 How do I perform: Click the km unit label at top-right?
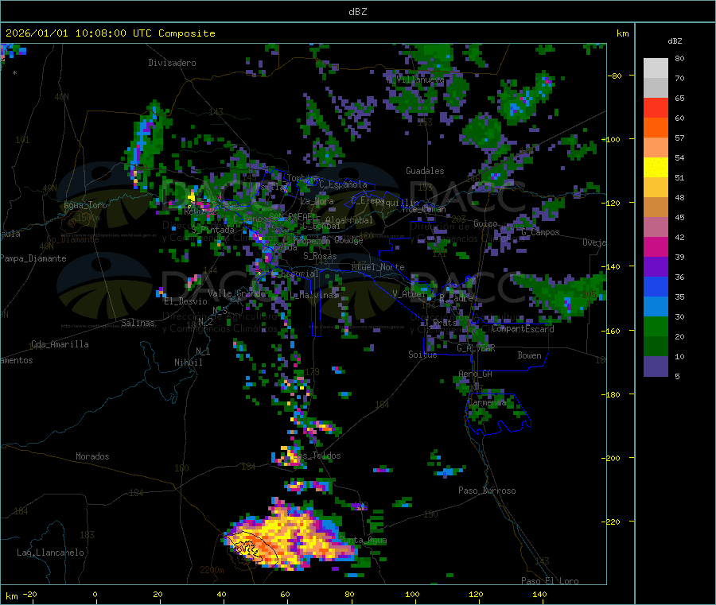coord(622,33)
